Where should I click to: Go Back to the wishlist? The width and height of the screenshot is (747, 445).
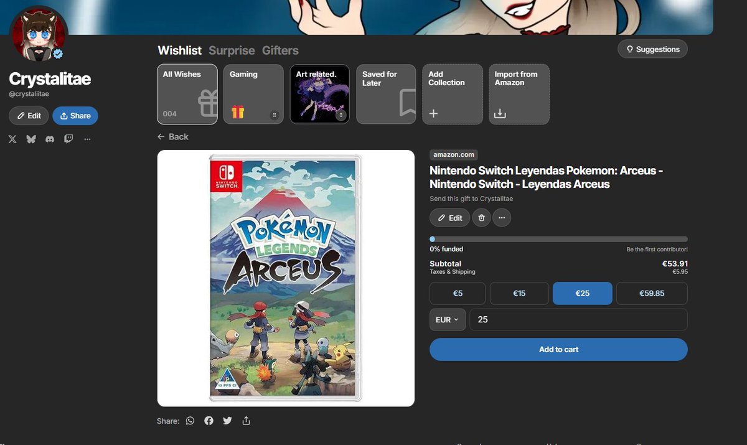[172, 136]
